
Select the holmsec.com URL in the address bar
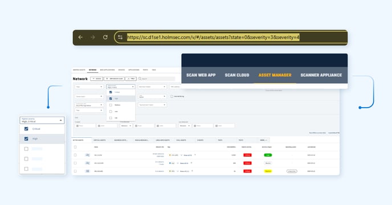tap(213, 37)
